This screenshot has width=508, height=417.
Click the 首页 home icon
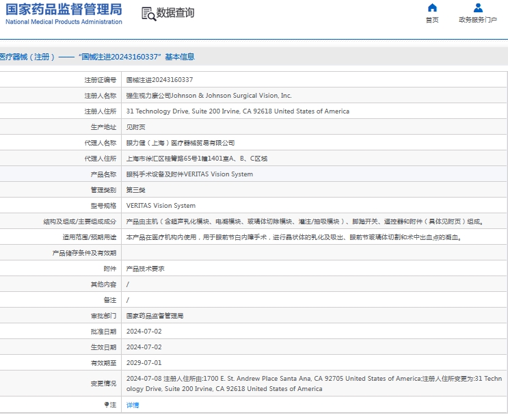pos(432,8)
